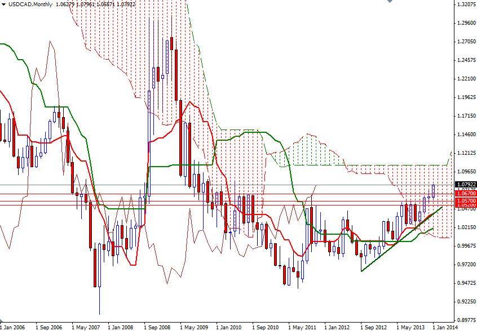
Task: Select the red 1.05700 price level label
Action: tap(466, 200)
